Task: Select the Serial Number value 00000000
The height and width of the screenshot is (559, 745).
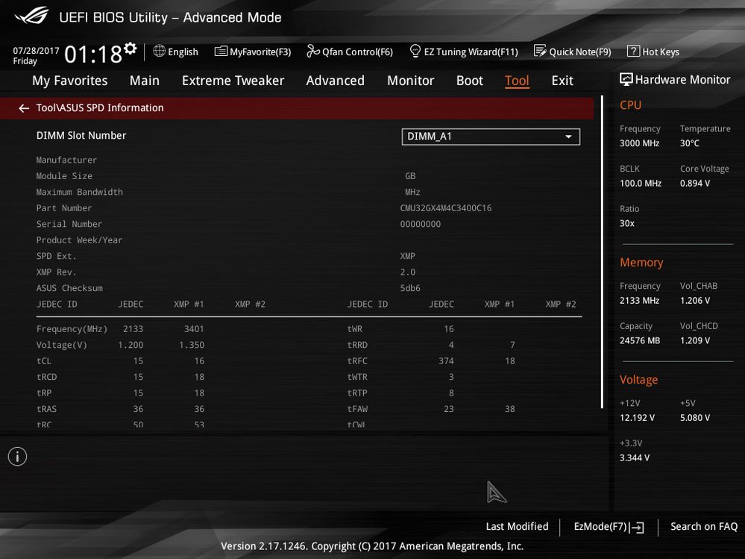Action: coord(421,224)
